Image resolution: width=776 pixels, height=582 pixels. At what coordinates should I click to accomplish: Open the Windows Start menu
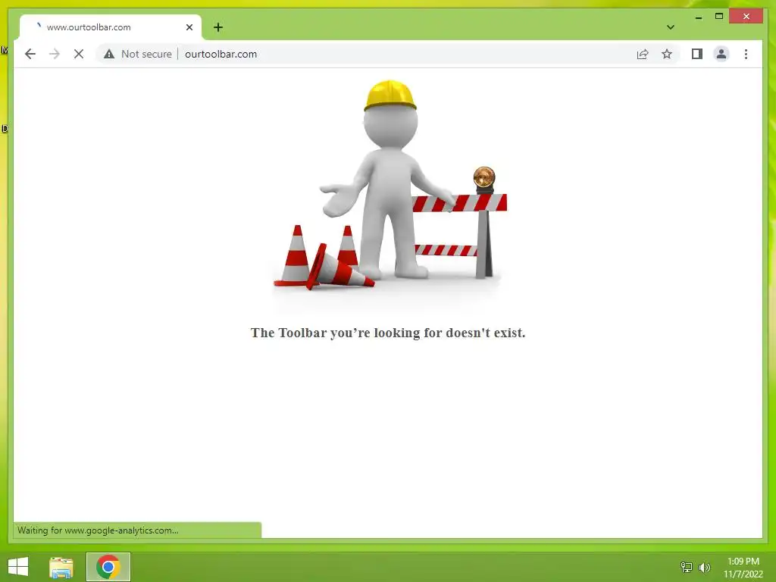click(18, 567)
